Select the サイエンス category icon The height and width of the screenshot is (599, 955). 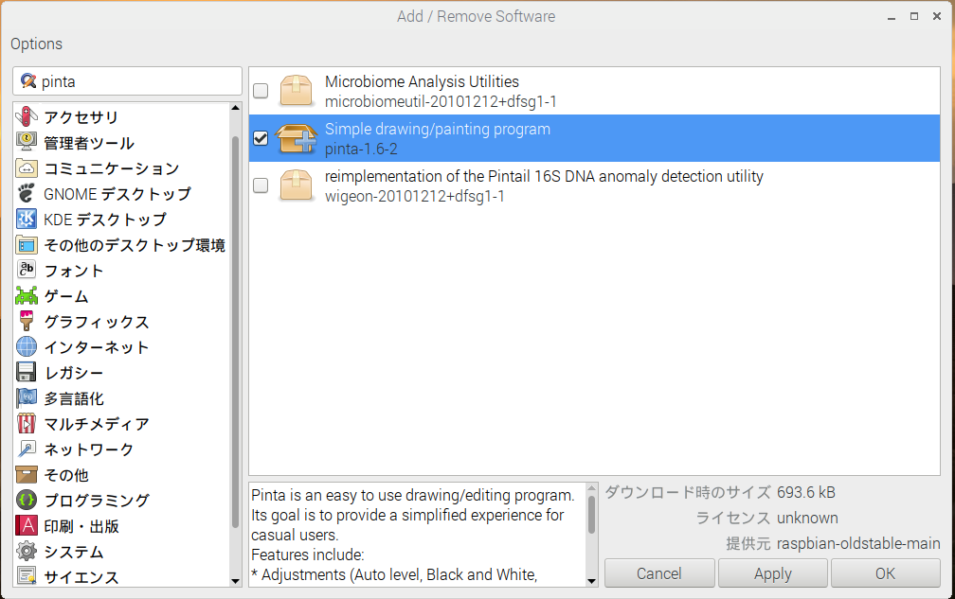point(27,575)
